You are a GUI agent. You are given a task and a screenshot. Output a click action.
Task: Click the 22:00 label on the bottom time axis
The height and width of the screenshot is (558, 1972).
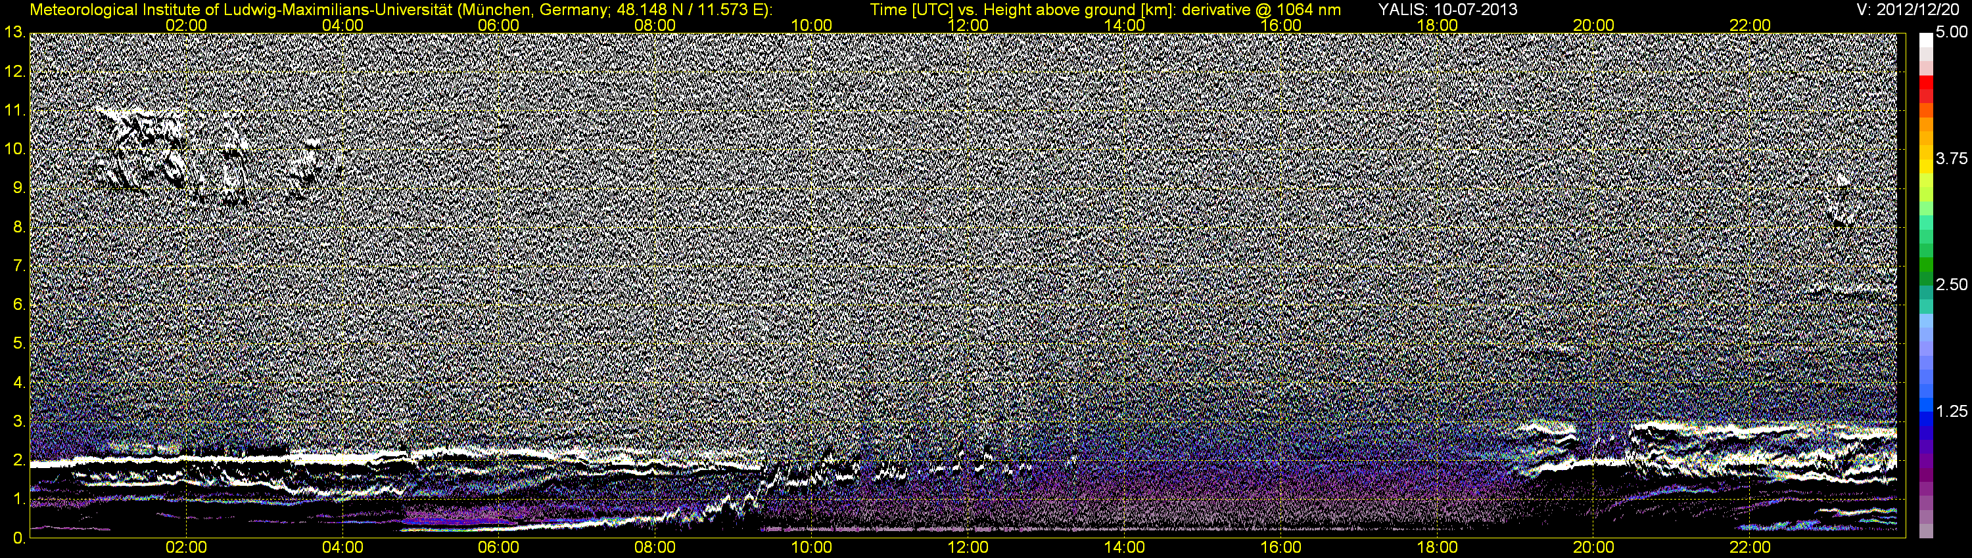(x=1750, y=547)
